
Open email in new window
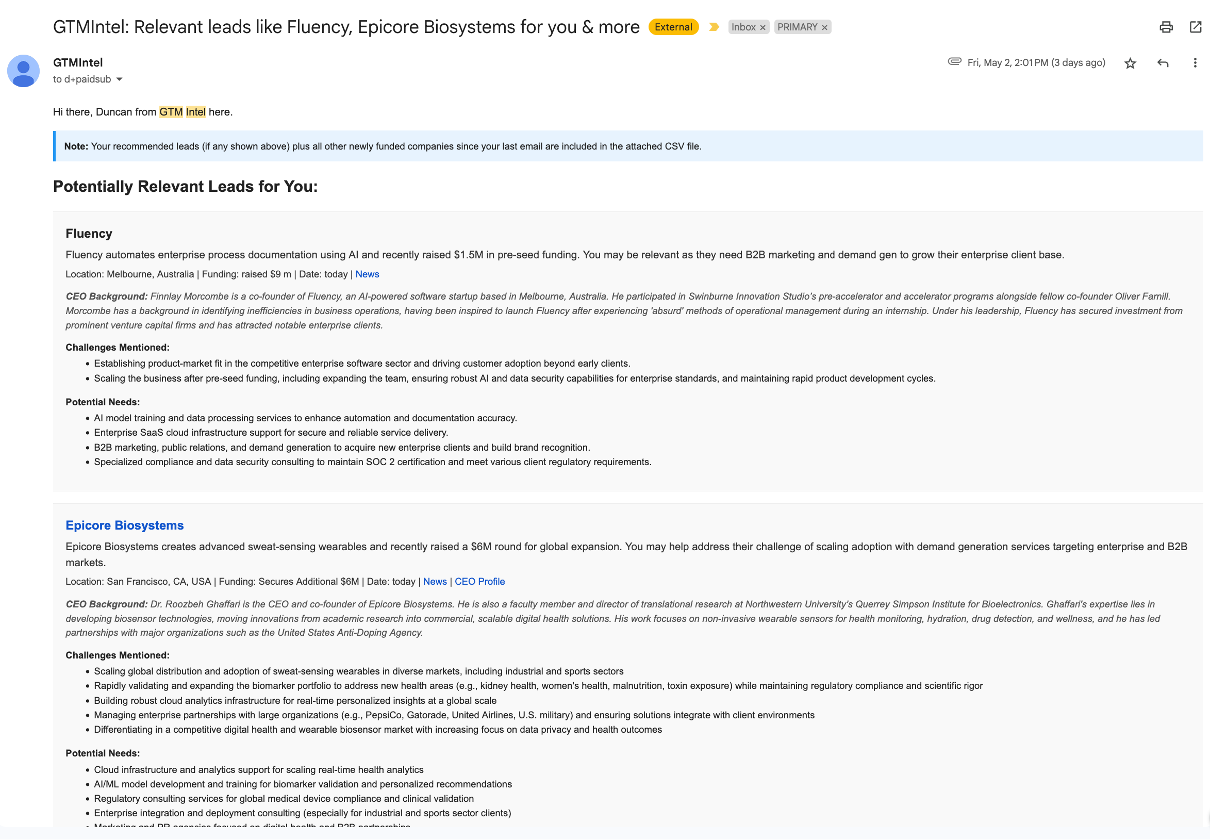1195,27
